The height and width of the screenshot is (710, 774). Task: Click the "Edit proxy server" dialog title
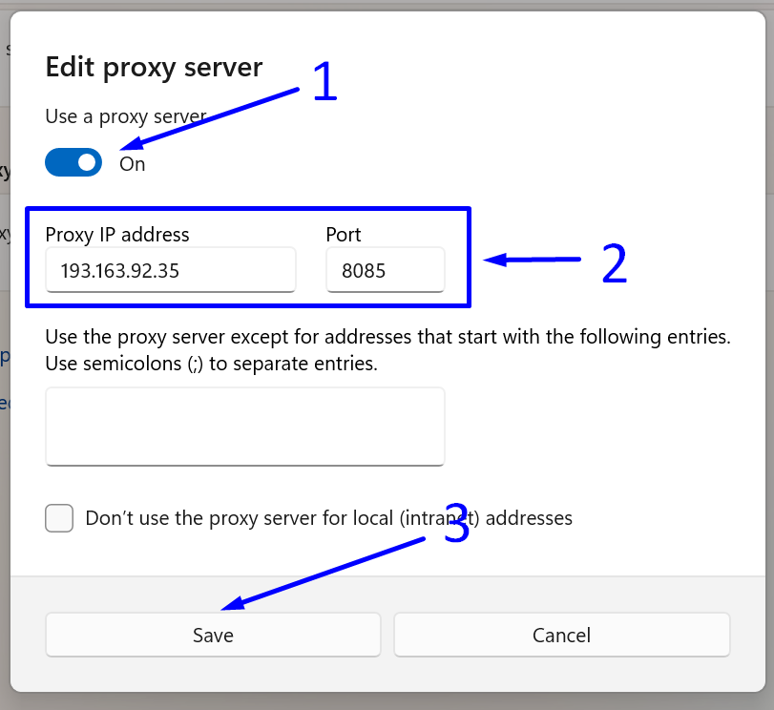tap(154, 68)
